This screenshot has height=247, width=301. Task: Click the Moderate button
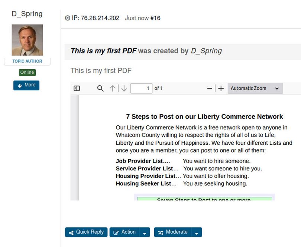click(173, 232)
